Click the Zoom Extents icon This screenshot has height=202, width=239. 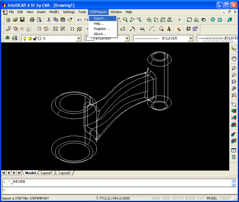pos(234,88)
